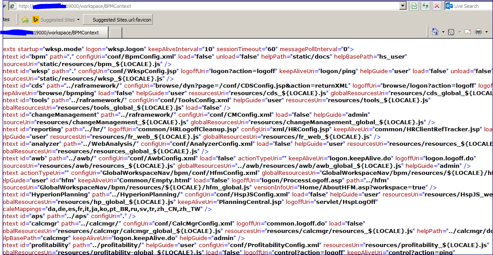Open the Suggested Sites link
493x255 pixels.
[x=57, y=19]
